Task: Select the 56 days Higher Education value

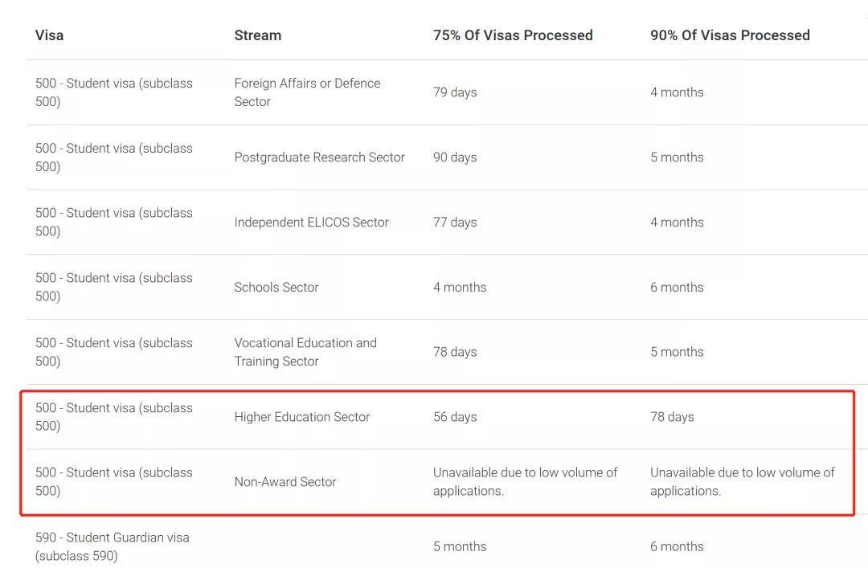Action: point(455,417)
